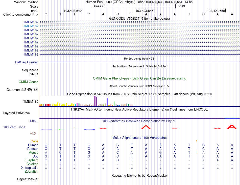The height and width of the screenshot is (185, 240).
Task: Click the chr2:103,423,638-103,423,651 (14 bp) position text
Action: [166, 2]
